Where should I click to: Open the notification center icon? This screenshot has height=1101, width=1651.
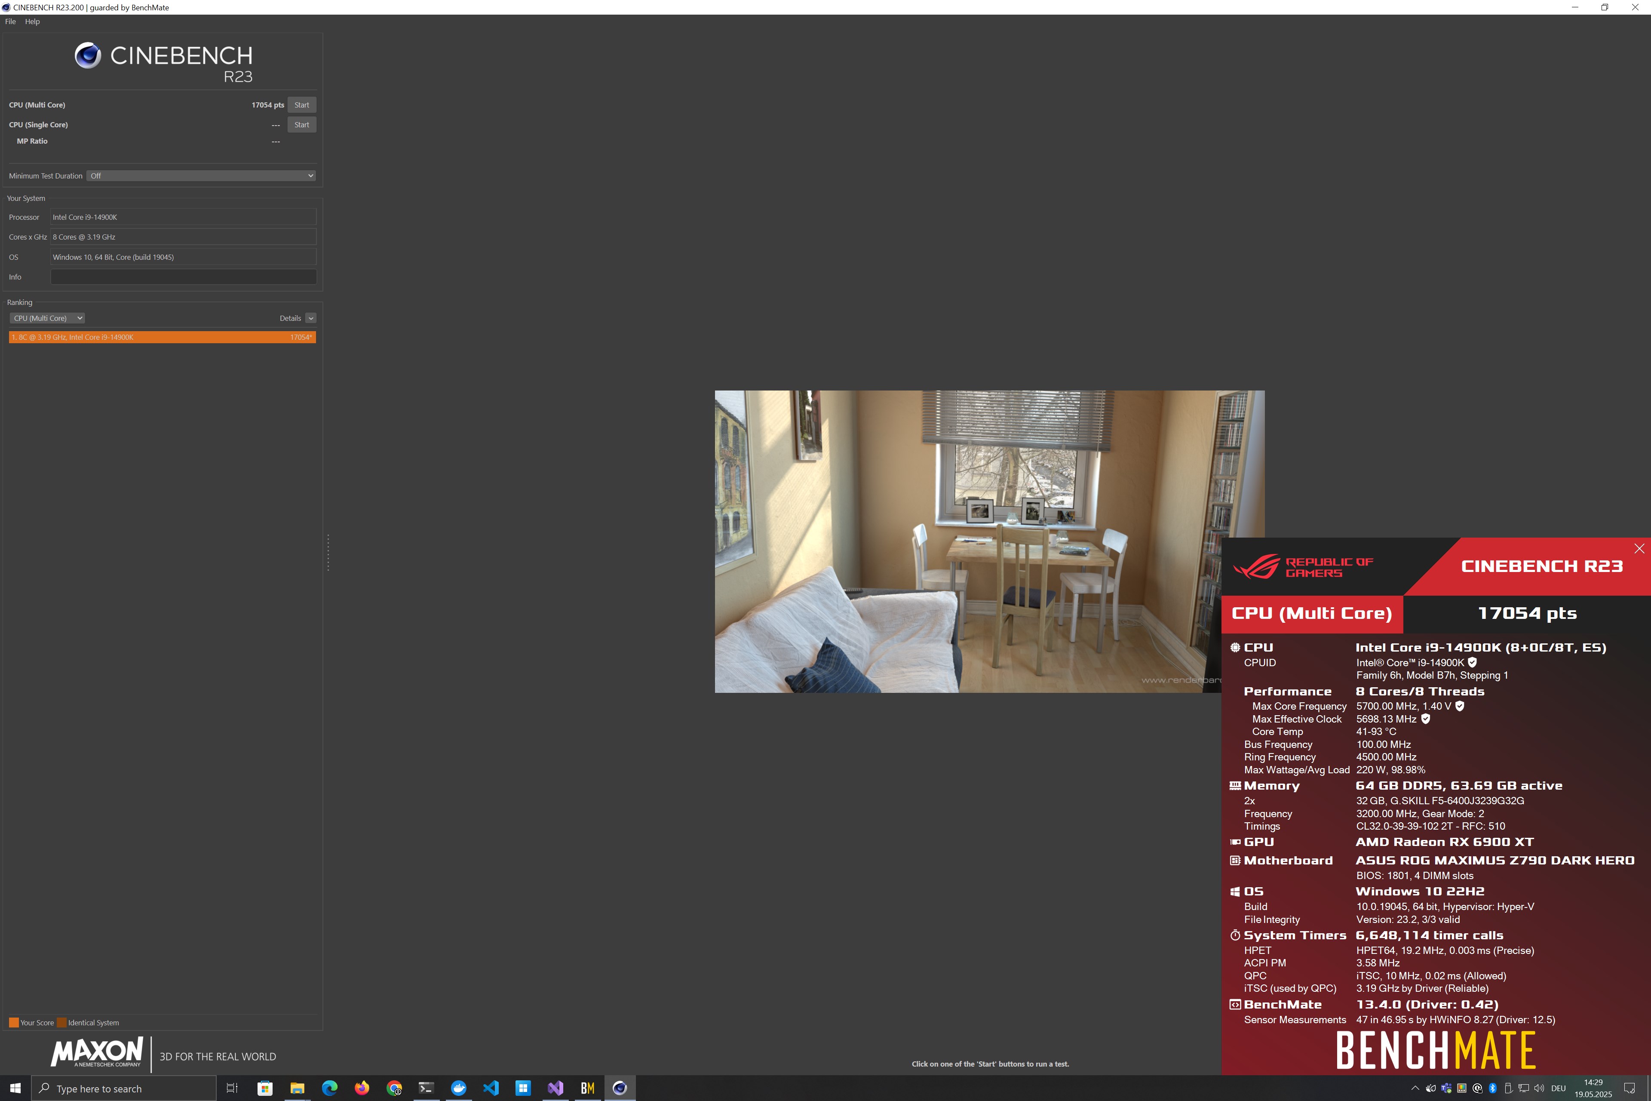click(x=1629, y=1089)
